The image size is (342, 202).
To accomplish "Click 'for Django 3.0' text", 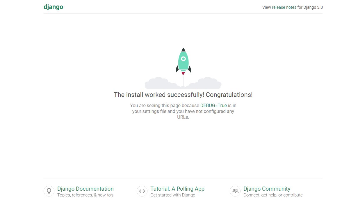I will click(310, 7).
